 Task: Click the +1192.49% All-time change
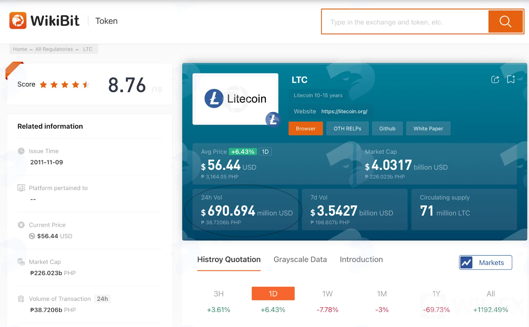[x=491, y=310]
